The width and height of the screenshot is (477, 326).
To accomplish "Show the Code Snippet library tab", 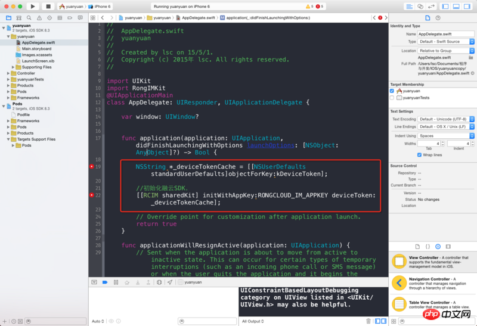I will point(428,246).
